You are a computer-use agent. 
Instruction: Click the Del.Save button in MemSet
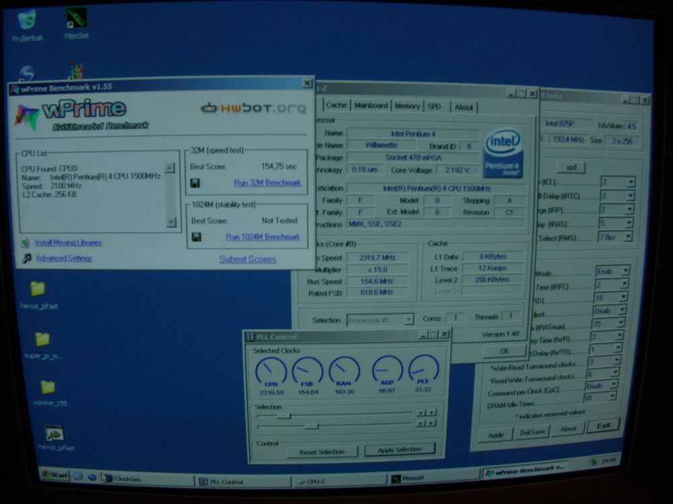pos(532,432)
